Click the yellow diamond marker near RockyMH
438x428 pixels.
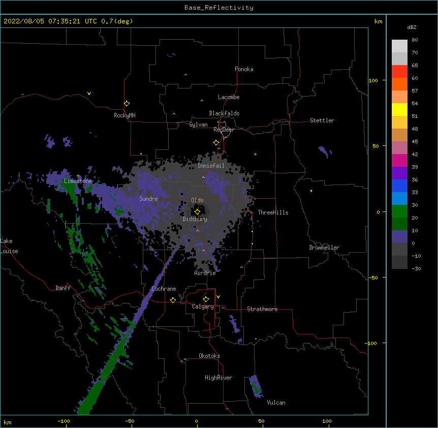[x=127, y=104]
